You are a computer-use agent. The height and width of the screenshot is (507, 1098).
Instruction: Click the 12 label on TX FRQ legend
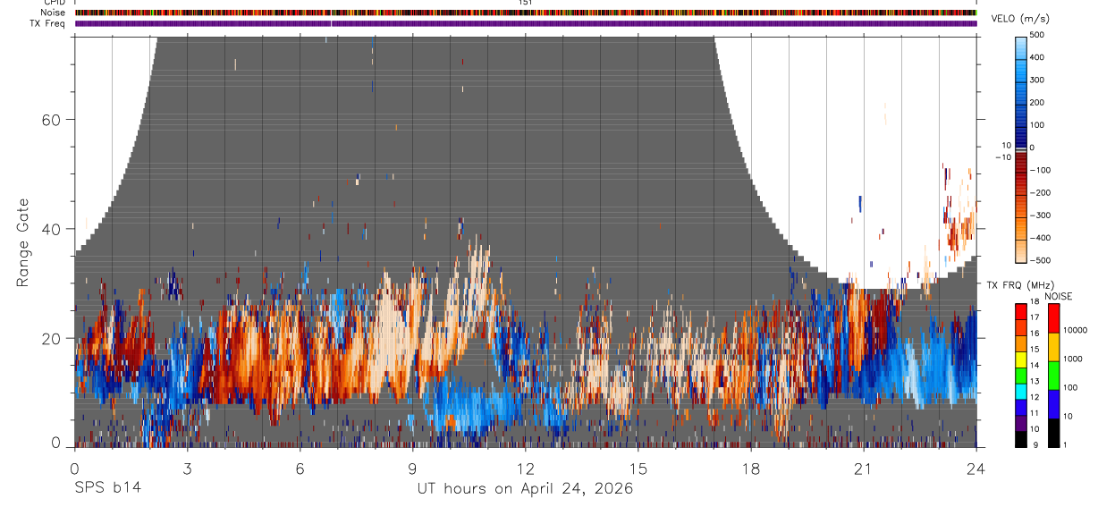(1035, 396)
